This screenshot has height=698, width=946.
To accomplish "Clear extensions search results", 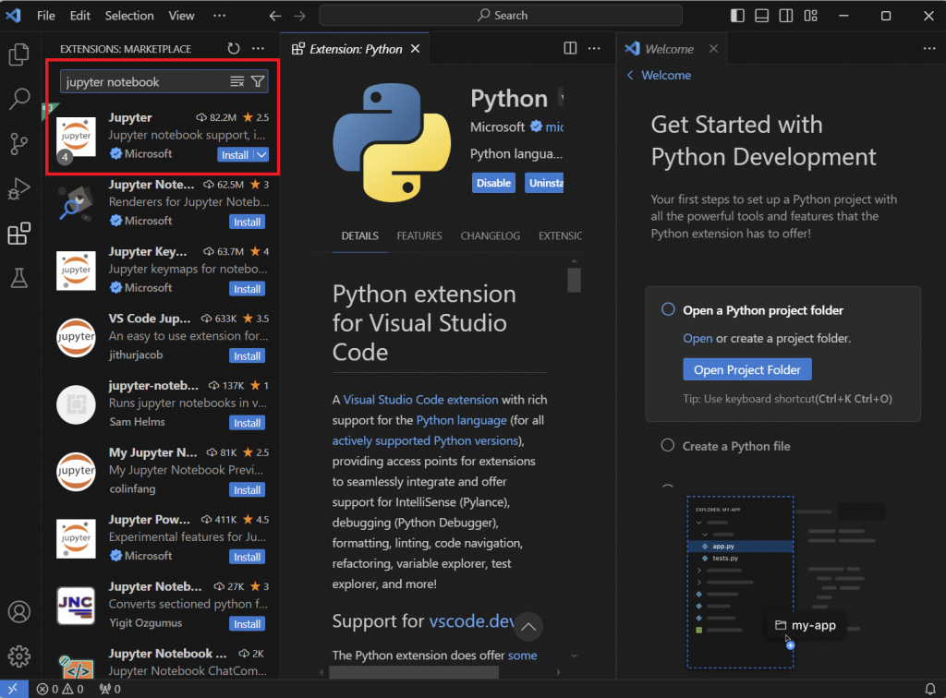I will [x=237, y=82].
